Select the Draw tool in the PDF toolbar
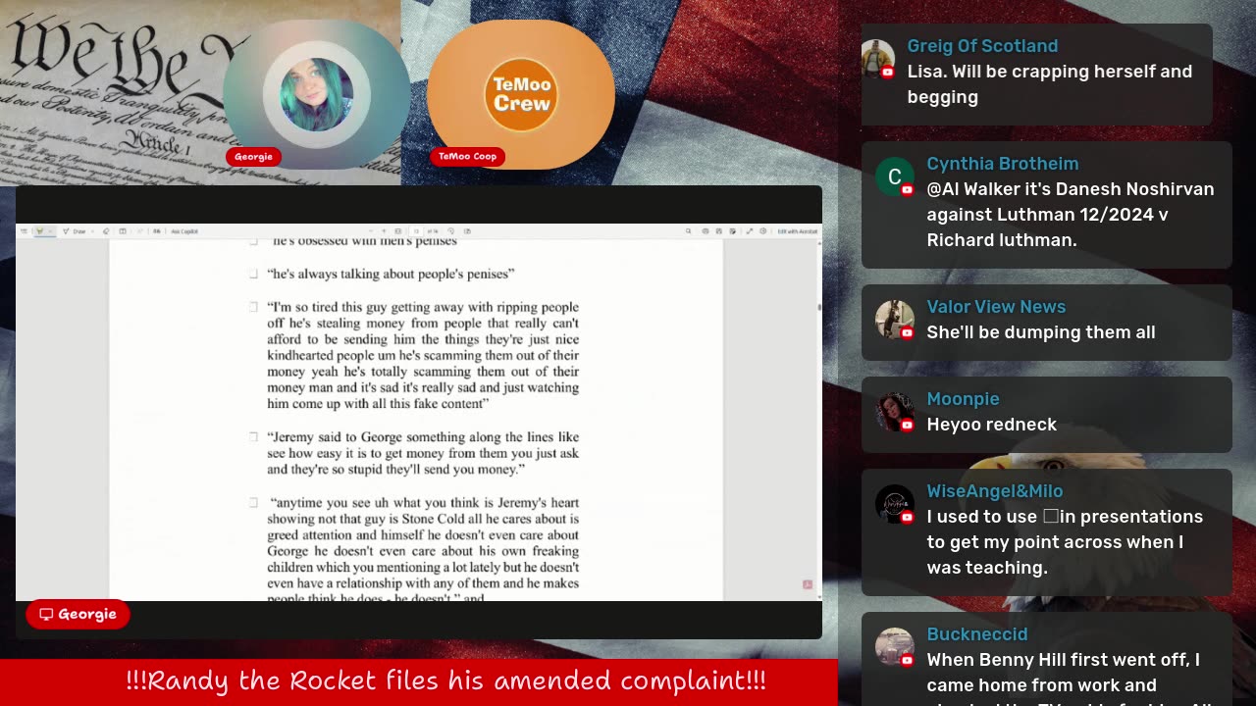Viewport: 1256px width, 706px height. click(x=74, y=231)
